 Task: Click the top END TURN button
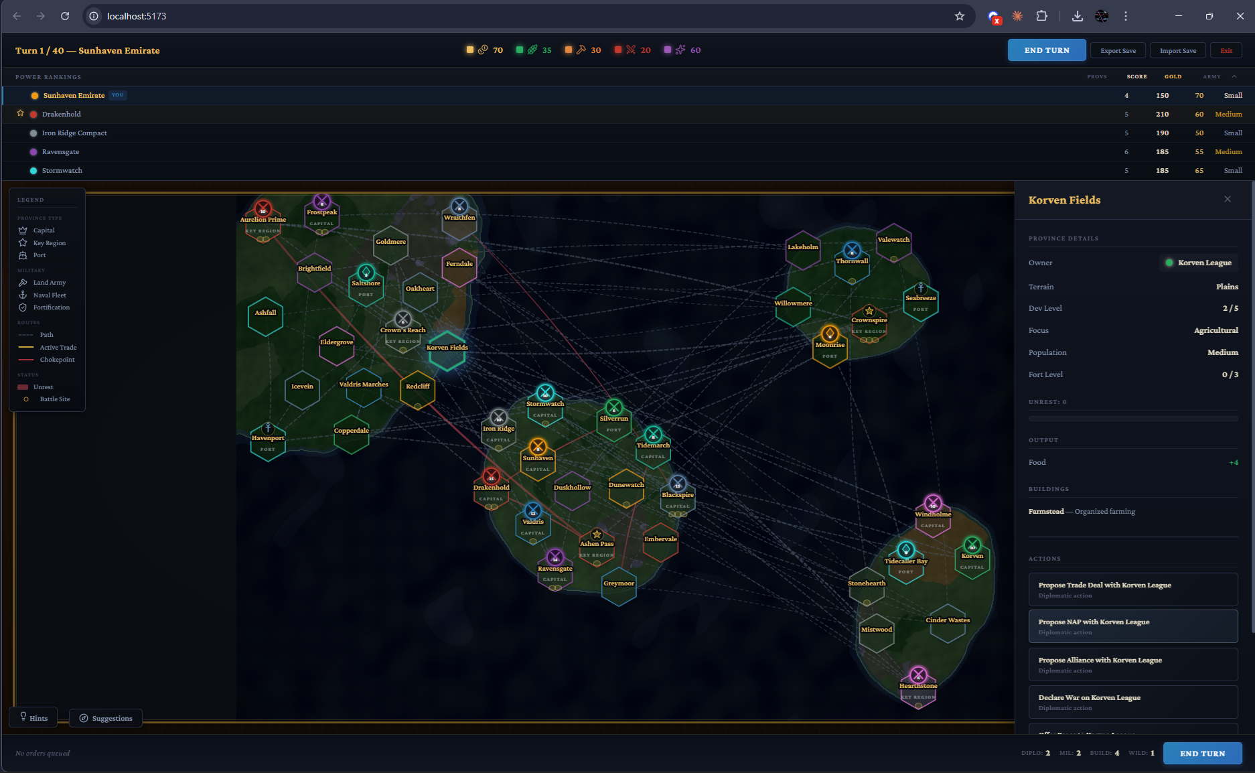tap(1047, 50)
